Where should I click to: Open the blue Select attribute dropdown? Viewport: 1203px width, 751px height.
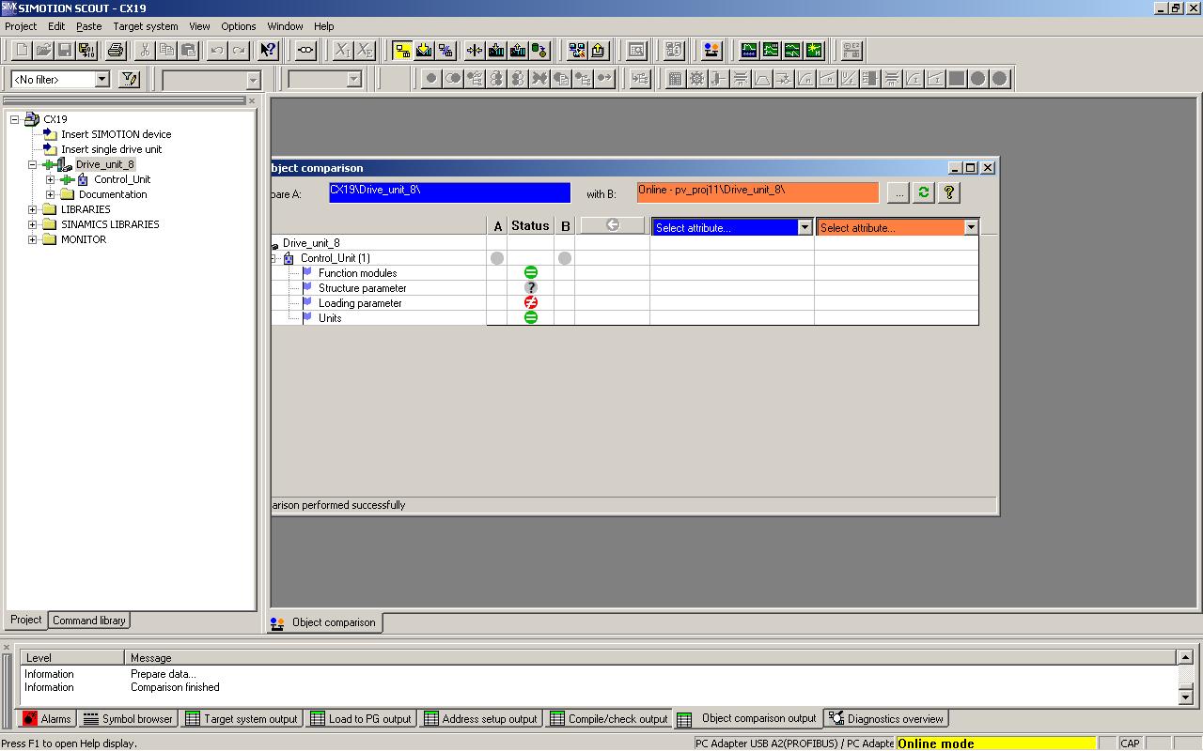(x=805, y=227)
